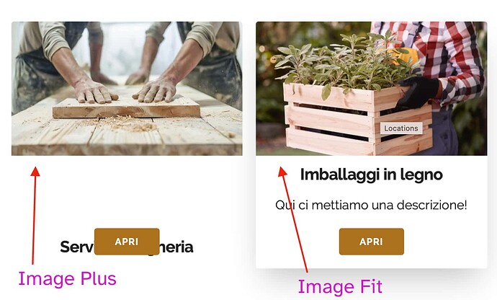Click the green plants in the crate
497x300 pixels.
pyautogui.click(x=344, y=62)
